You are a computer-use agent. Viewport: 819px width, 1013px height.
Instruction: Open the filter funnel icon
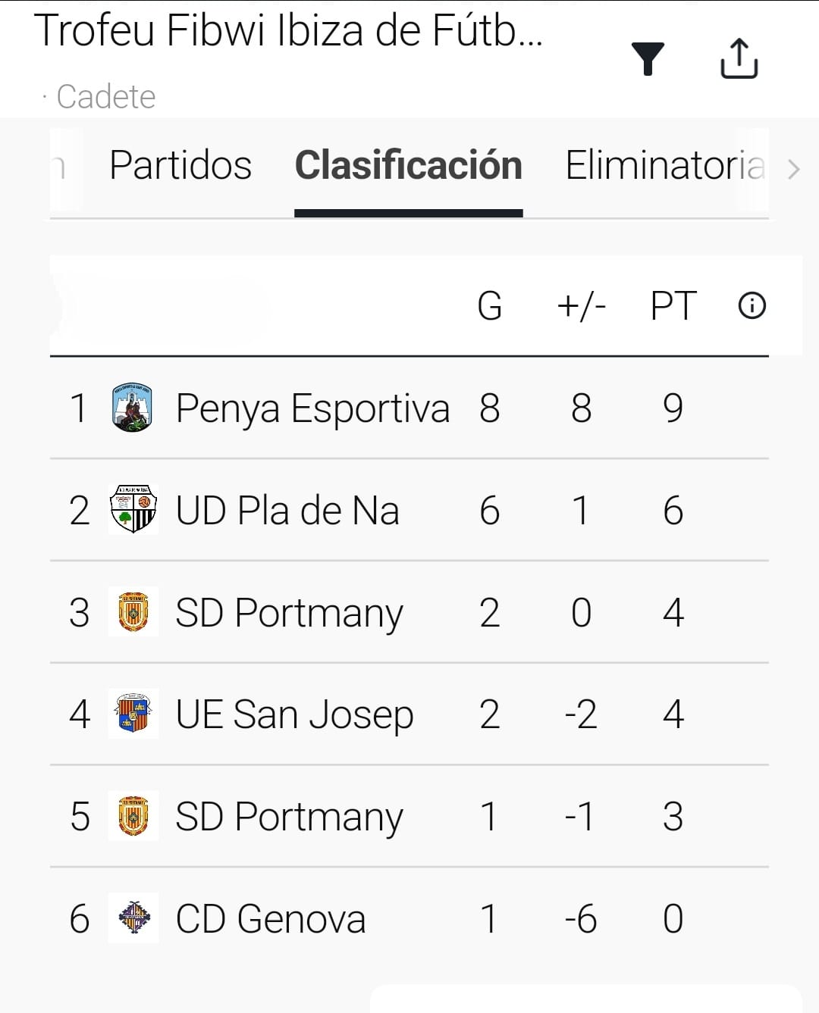pyautogui.click(x=648, y=59)
